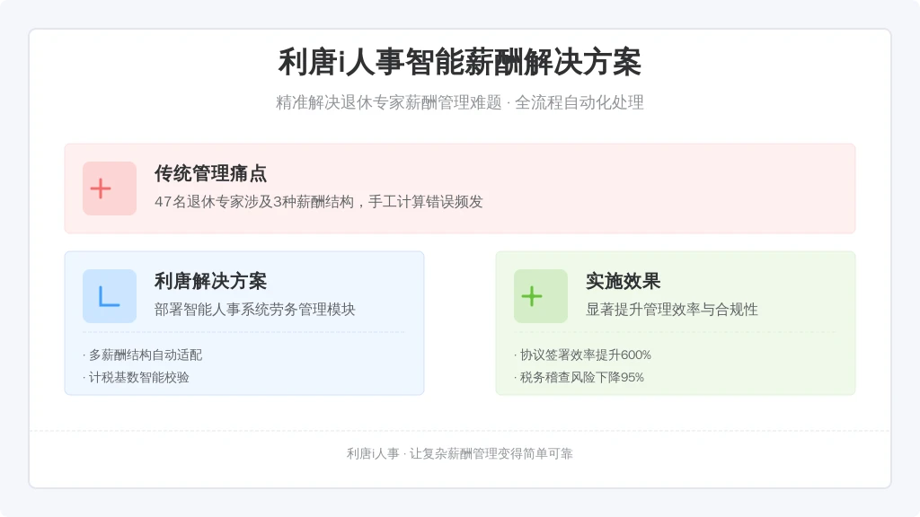Select the heading 传统管理痛点
The width and height of the screenshot is (920, 517).
210,173
